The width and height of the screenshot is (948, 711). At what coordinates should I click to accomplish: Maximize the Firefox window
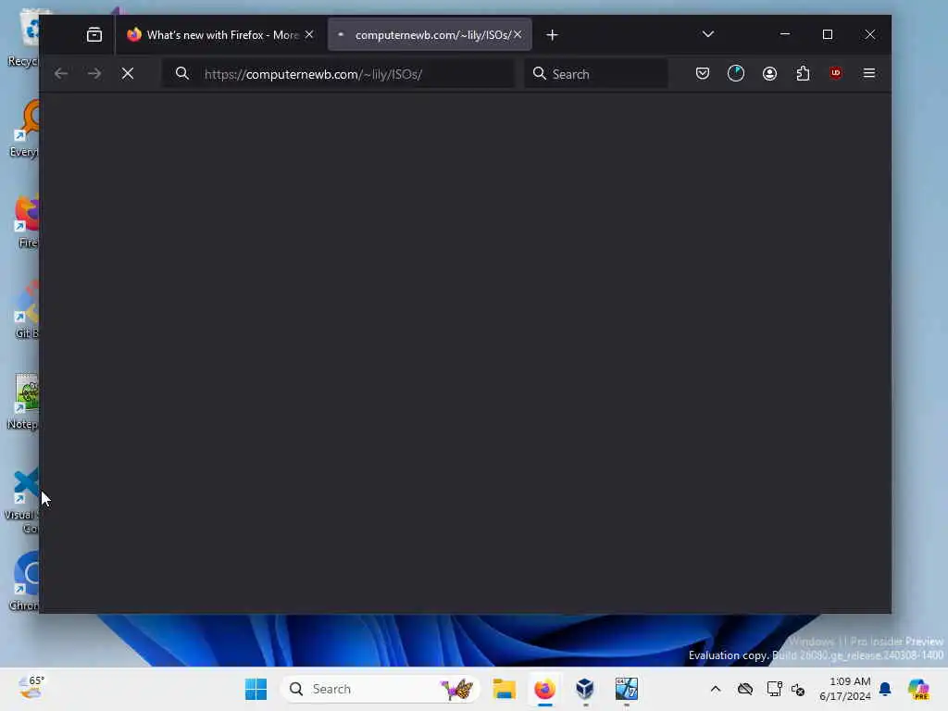(x=828, y=34)
